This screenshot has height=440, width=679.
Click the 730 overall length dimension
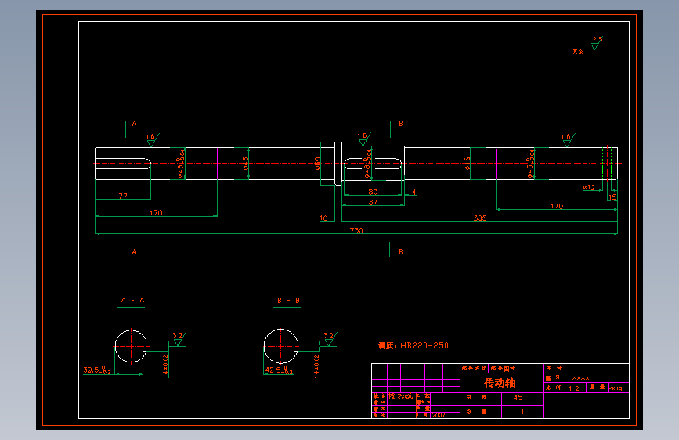pos(356,230)
